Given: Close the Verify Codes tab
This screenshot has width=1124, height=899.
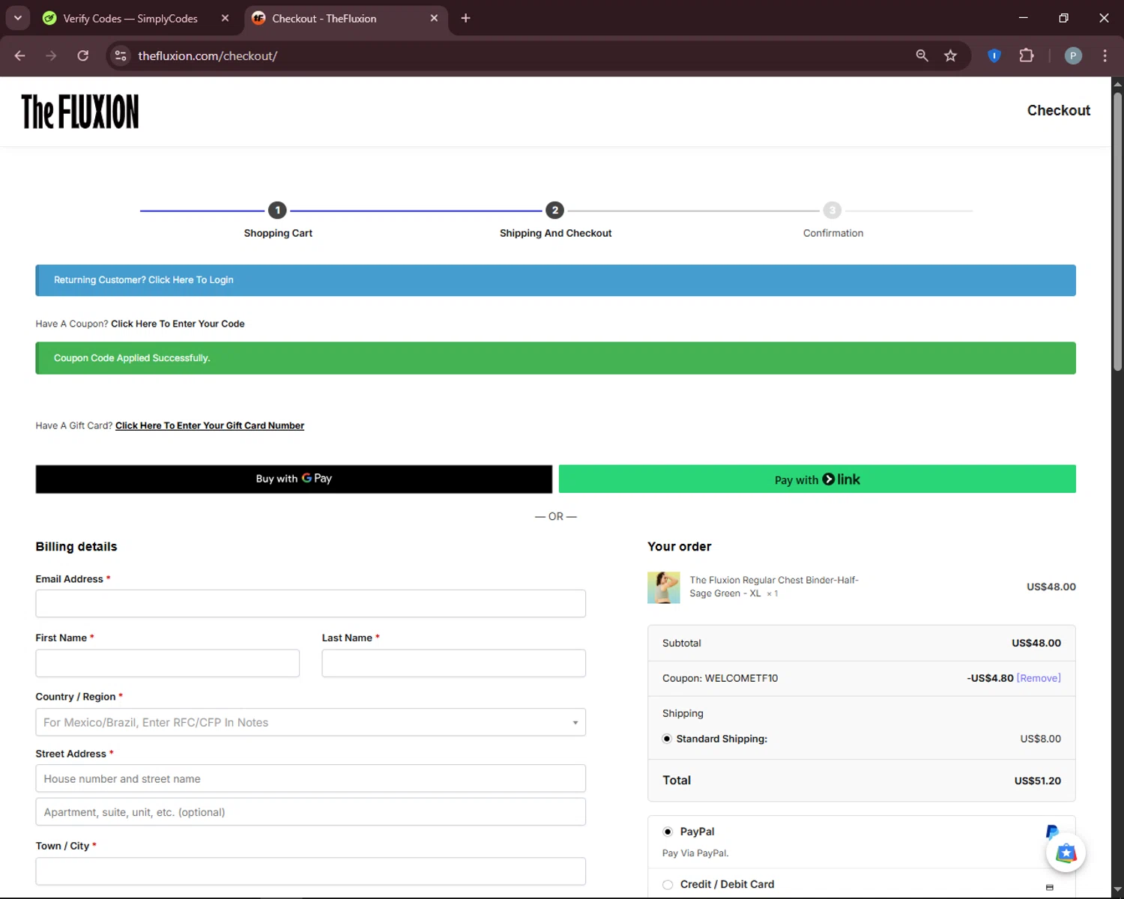Looking at the screenshot, I should (x=225, y=18).
